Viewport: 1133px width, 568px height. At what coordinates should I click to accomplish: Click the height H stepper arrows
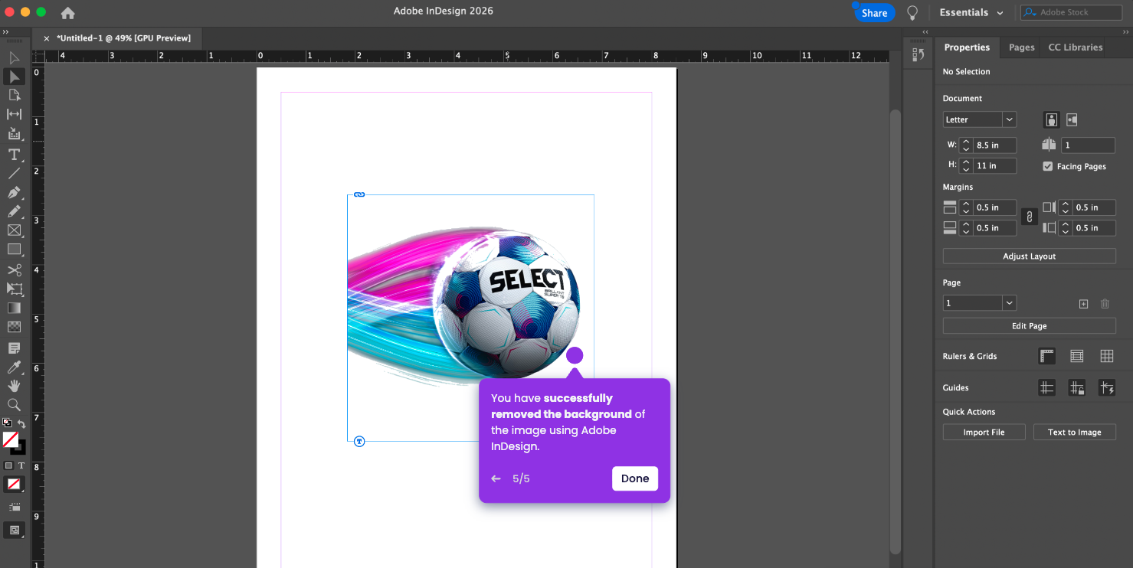click(966, 165)
